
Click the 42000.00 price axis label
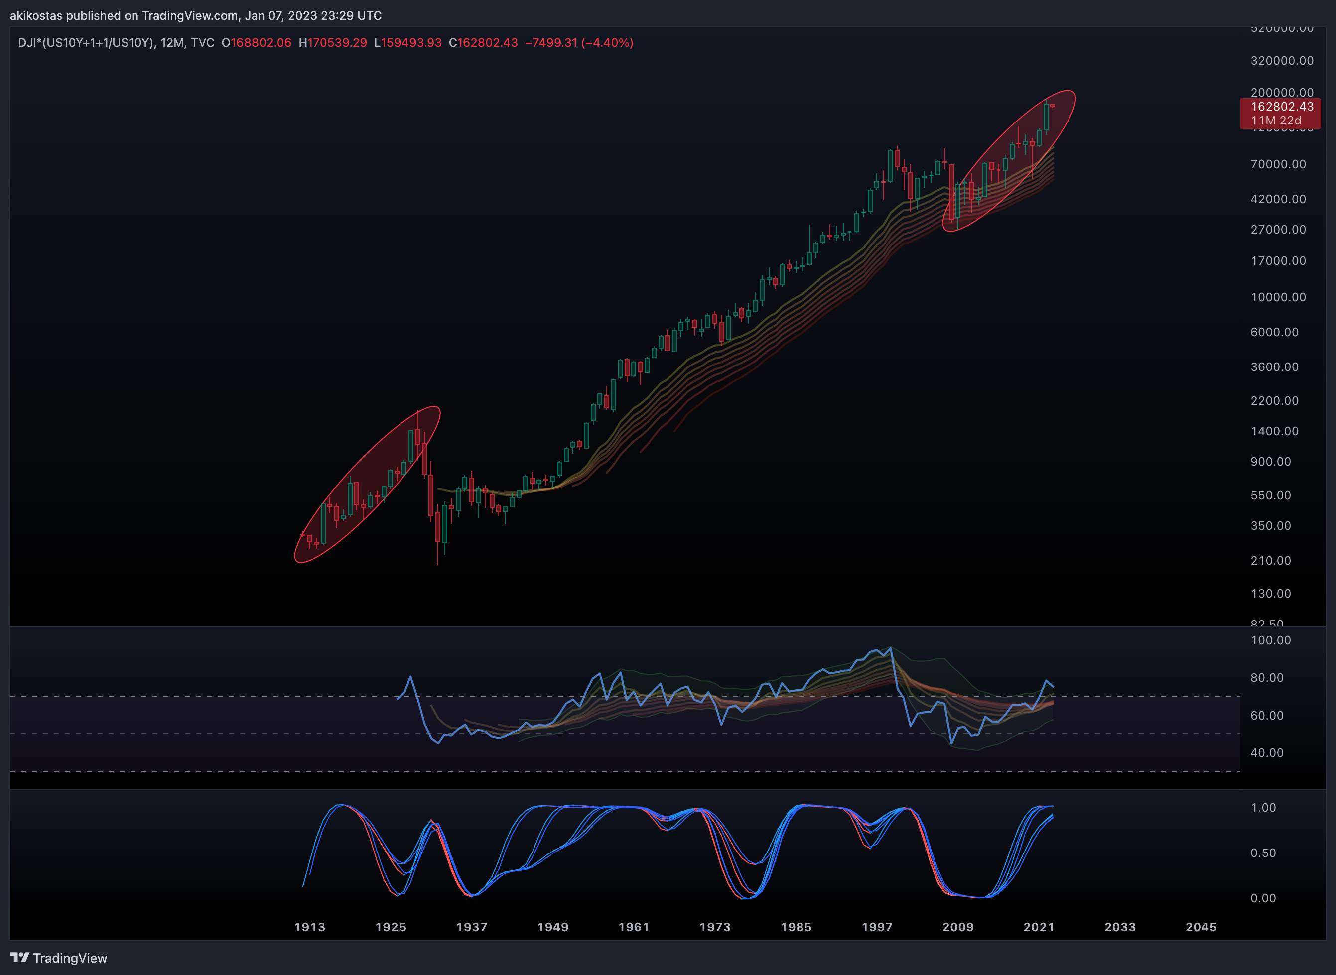tap(1278, 199)
